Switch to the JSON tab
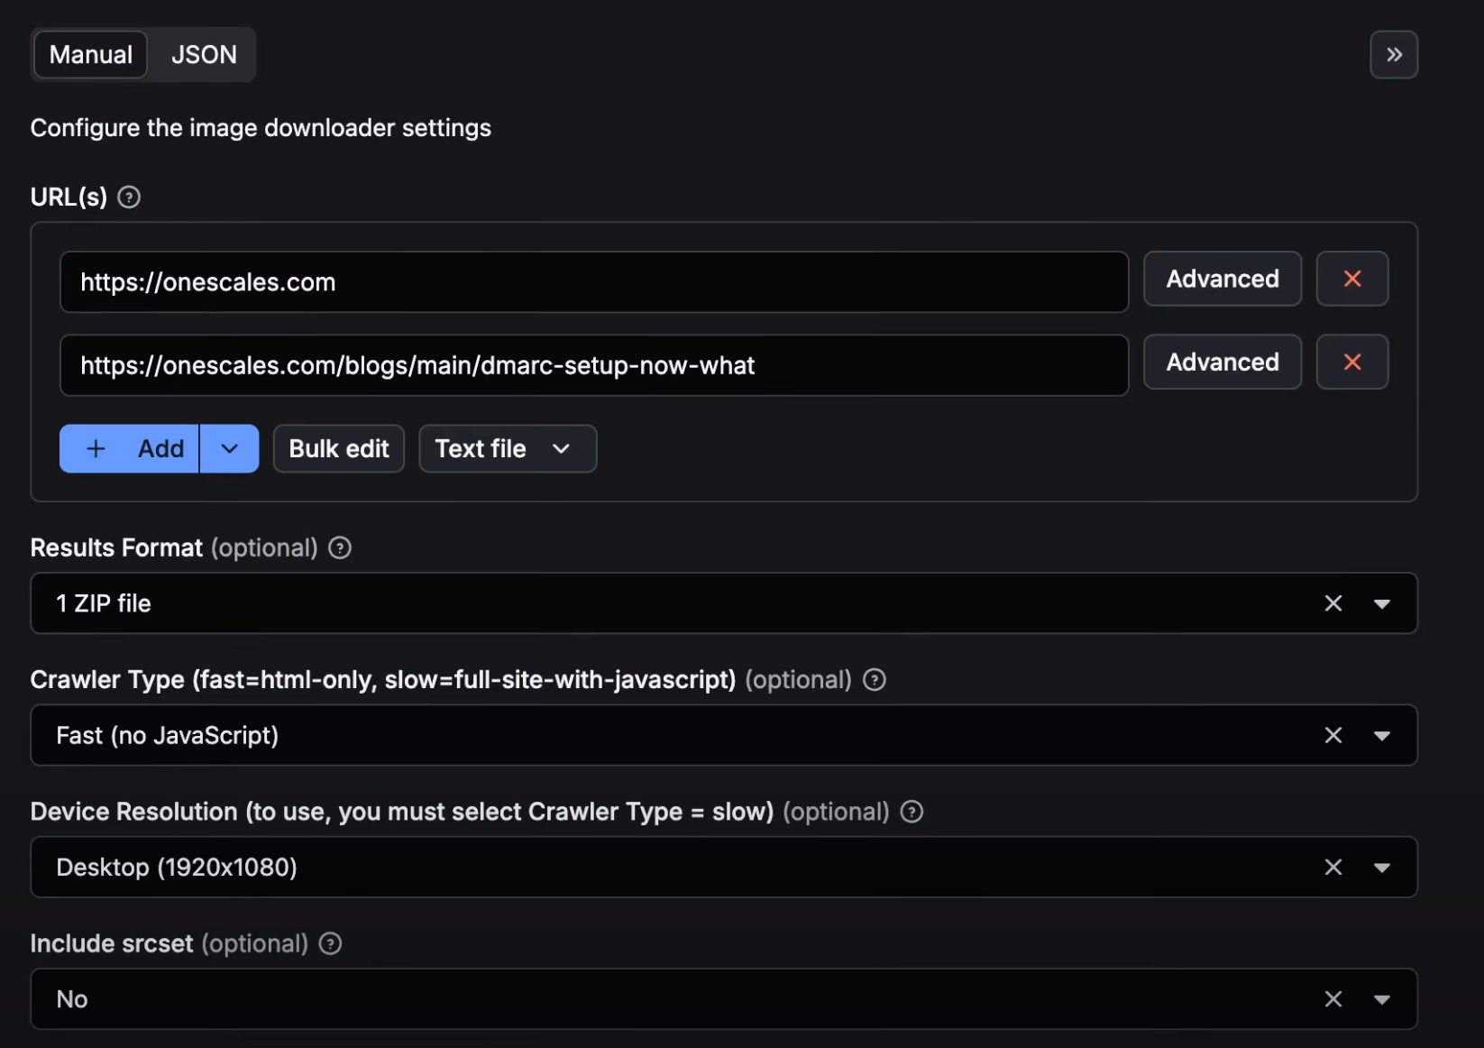Image resolution: width=1484 pixels, height=1048 pixels. 204,55
